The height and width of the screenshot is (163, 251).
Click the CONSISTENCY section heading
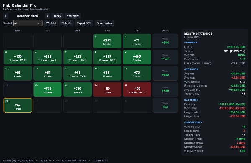[x=193, y=122]
